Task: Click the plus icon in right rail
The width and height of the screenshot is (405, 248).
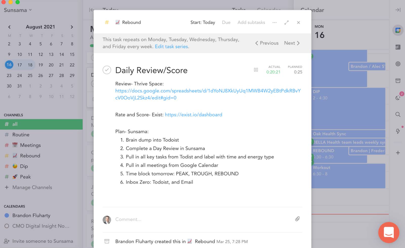Action: click(x=398, y=153)
